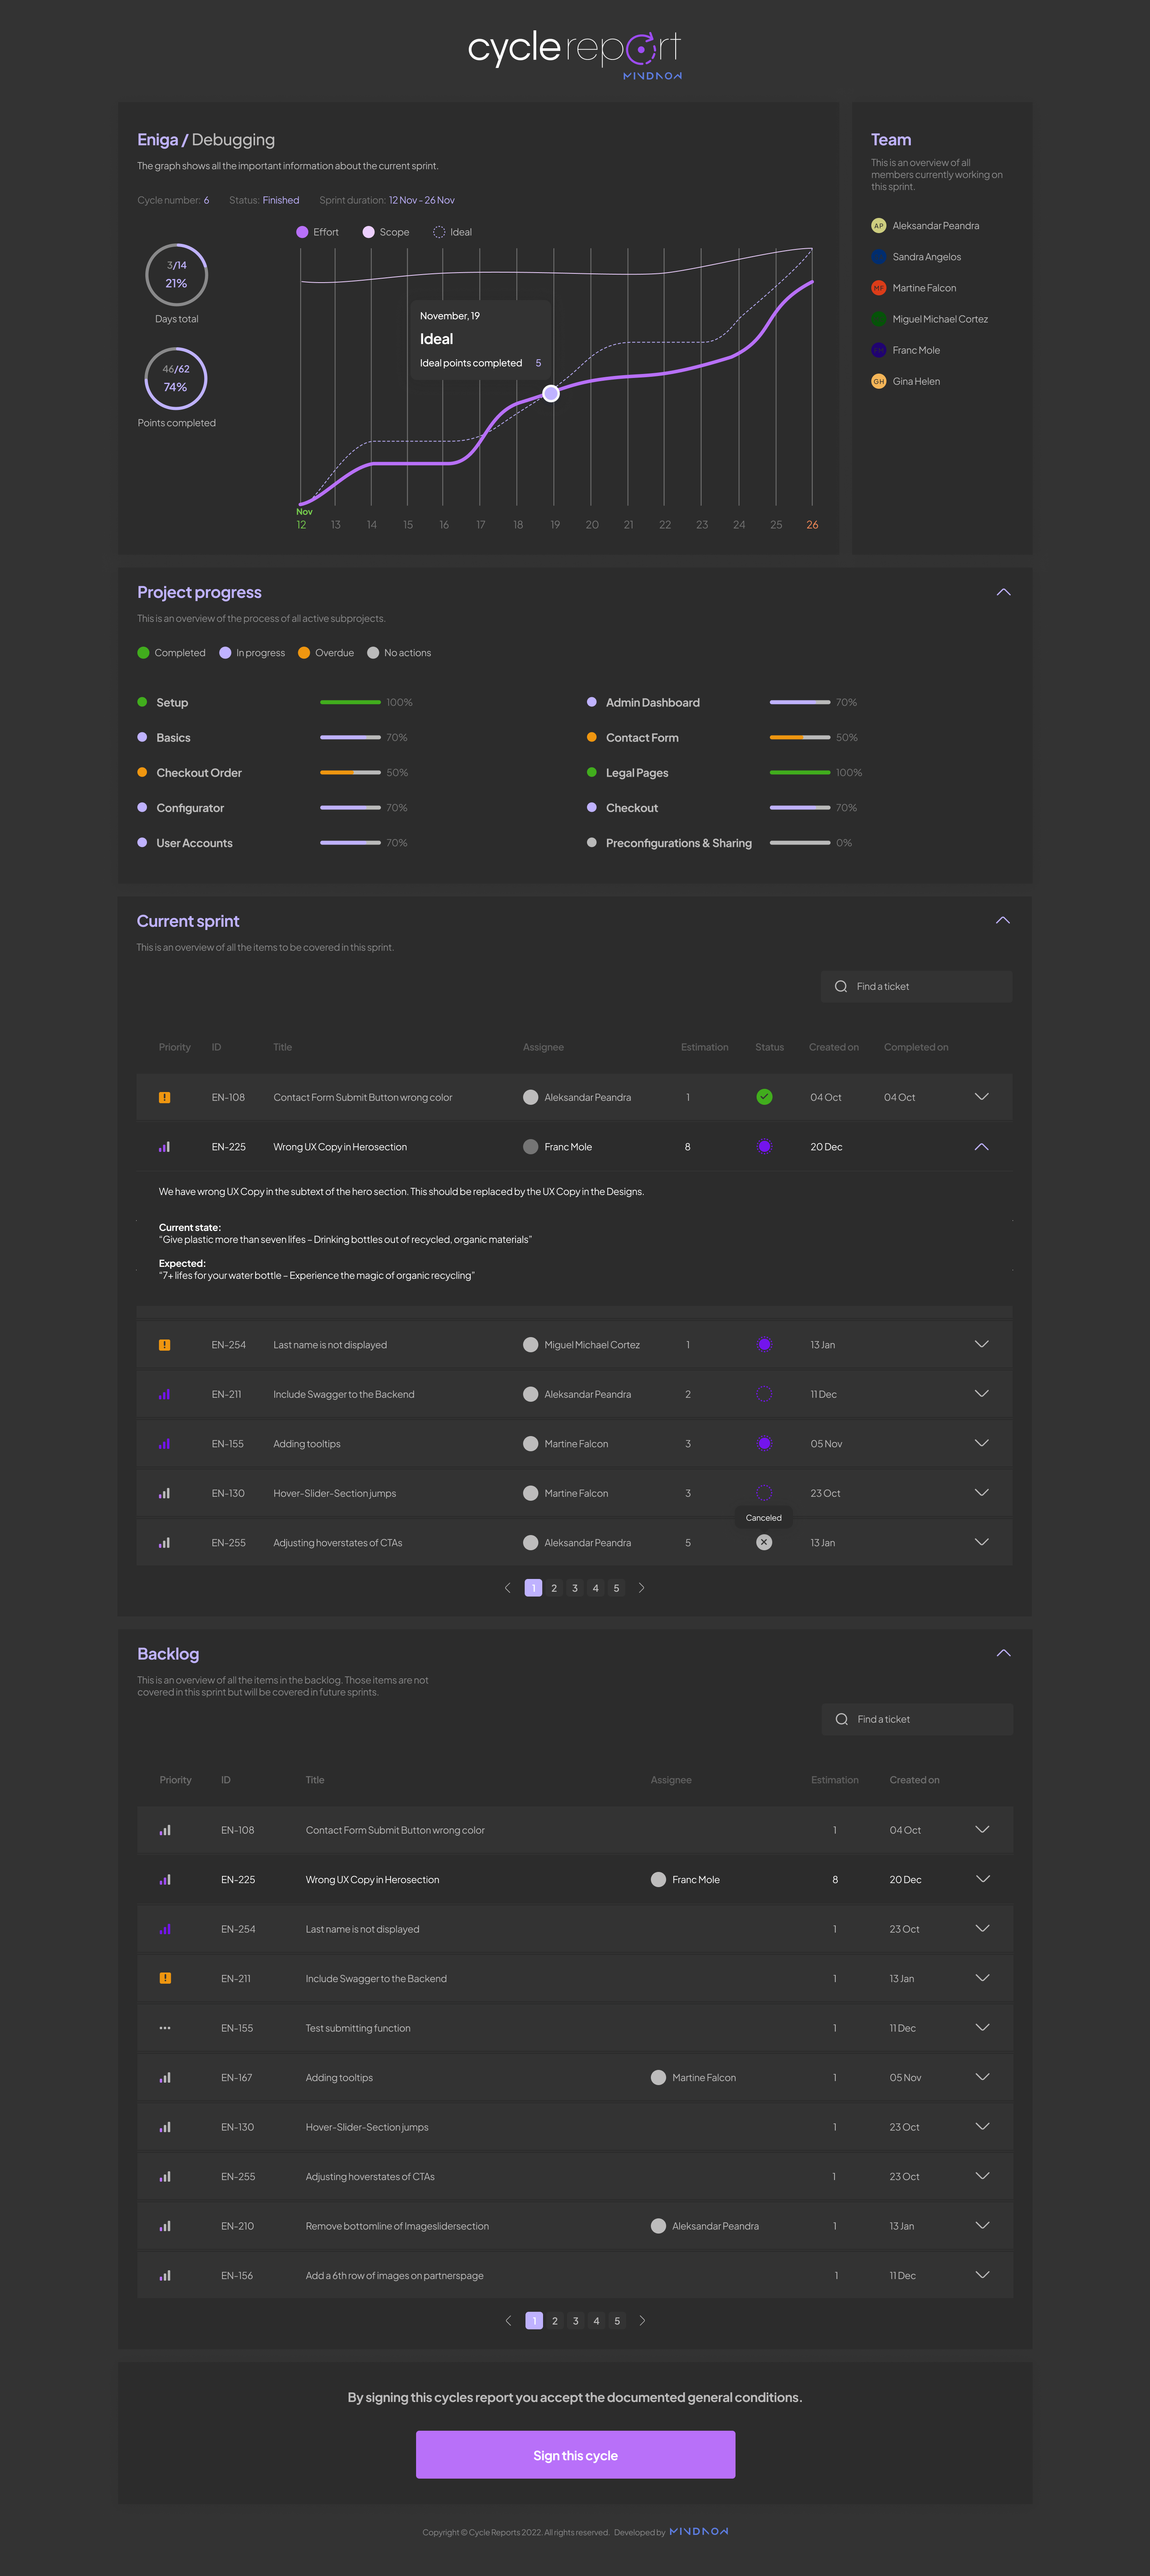Collapse the expanded EN-225 ticket row
Screen dimensions: 1150x2576
(x=981, y=1147)
